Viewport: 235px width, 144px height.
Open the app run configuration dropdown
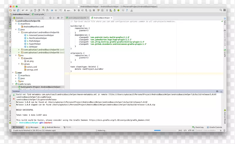(68, 10)
